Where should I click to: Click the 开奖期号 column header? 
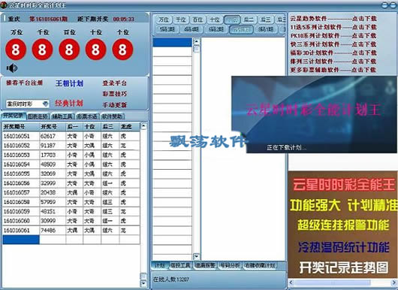21,126
